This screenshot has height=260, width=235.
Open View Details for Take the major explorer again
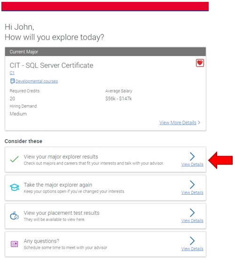tap(192, 192)
